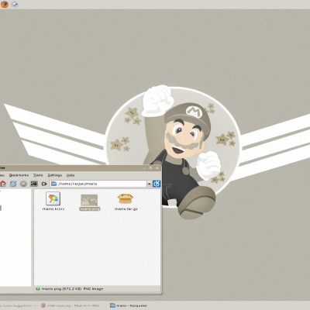Clear the location bar field
The height and width of the screenshot is (310, 310).
[44, 184]
